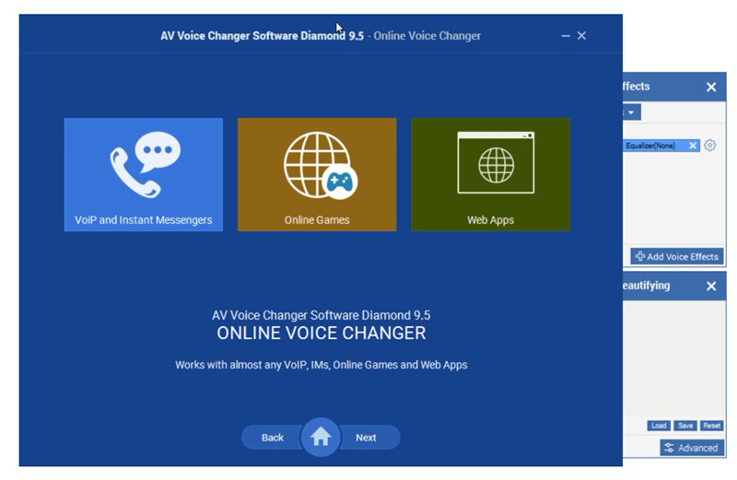Viewport: 737px width, 480px height.
Task: Open Equalizer settings with the gear icon
Action: (709, 146)
